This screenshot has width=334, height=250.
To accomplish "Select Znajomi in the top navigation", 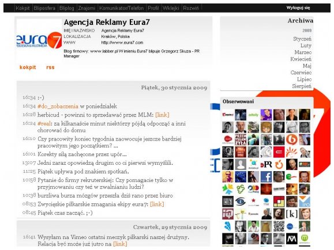I will 87,8.
